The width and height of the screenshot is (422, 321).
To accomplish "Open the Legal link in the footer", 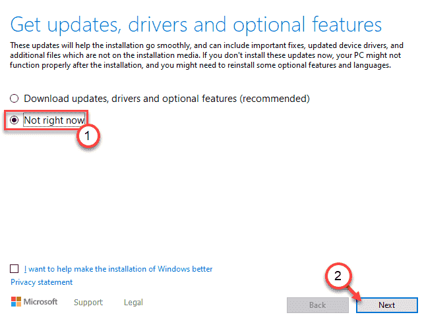I will (134, 303).
